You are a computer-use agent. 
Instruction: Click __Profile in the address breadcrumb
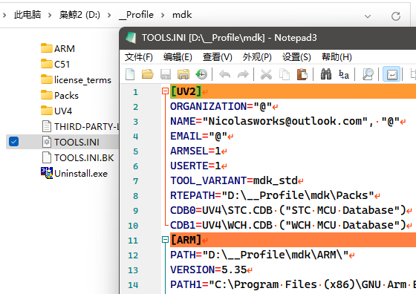pos(137,15)
